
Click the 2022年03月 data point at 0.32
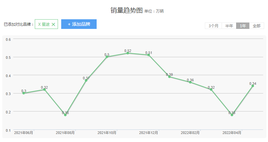coord(211,90)
